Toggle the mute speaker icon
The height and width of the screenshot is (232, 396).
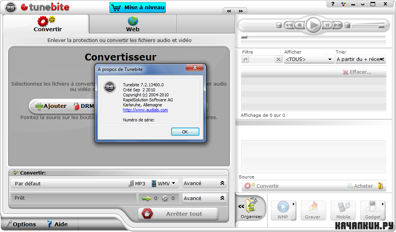(x=347, y=25)
